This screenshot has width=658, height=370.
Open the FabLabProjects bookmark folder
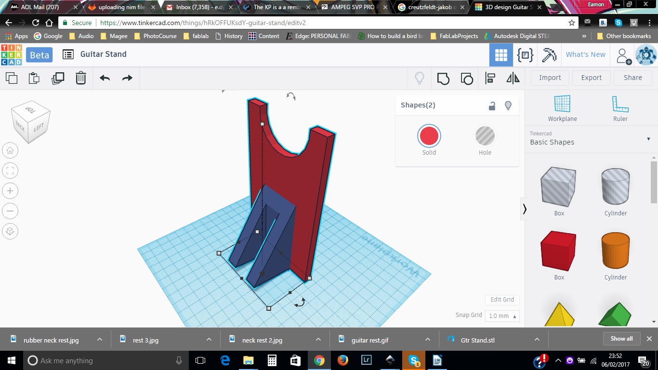[454, 36]
